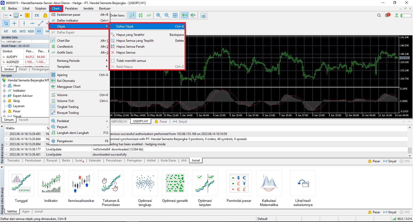Image resolution: width=413 pixels, height=222 pixels.
Task: Select Hapus Semua Panah menu entry
Action: pyautogui.click(x=130, y=47)
